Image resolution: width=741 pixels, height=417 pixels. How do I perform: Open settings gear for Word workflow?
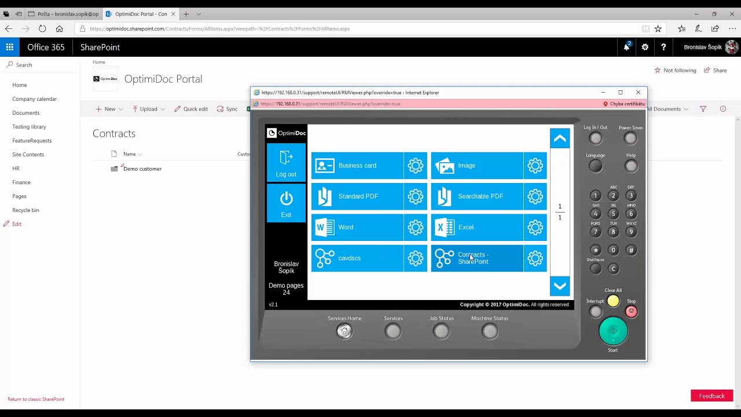coord(416,227)
